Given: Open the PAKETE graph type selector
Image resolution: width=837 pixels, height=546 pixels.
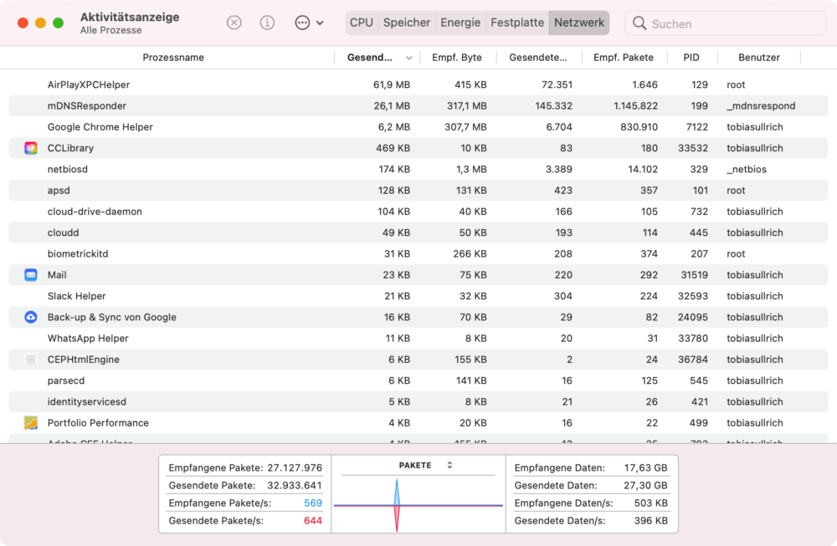Looking at the screenshot, I should point(425,466).
